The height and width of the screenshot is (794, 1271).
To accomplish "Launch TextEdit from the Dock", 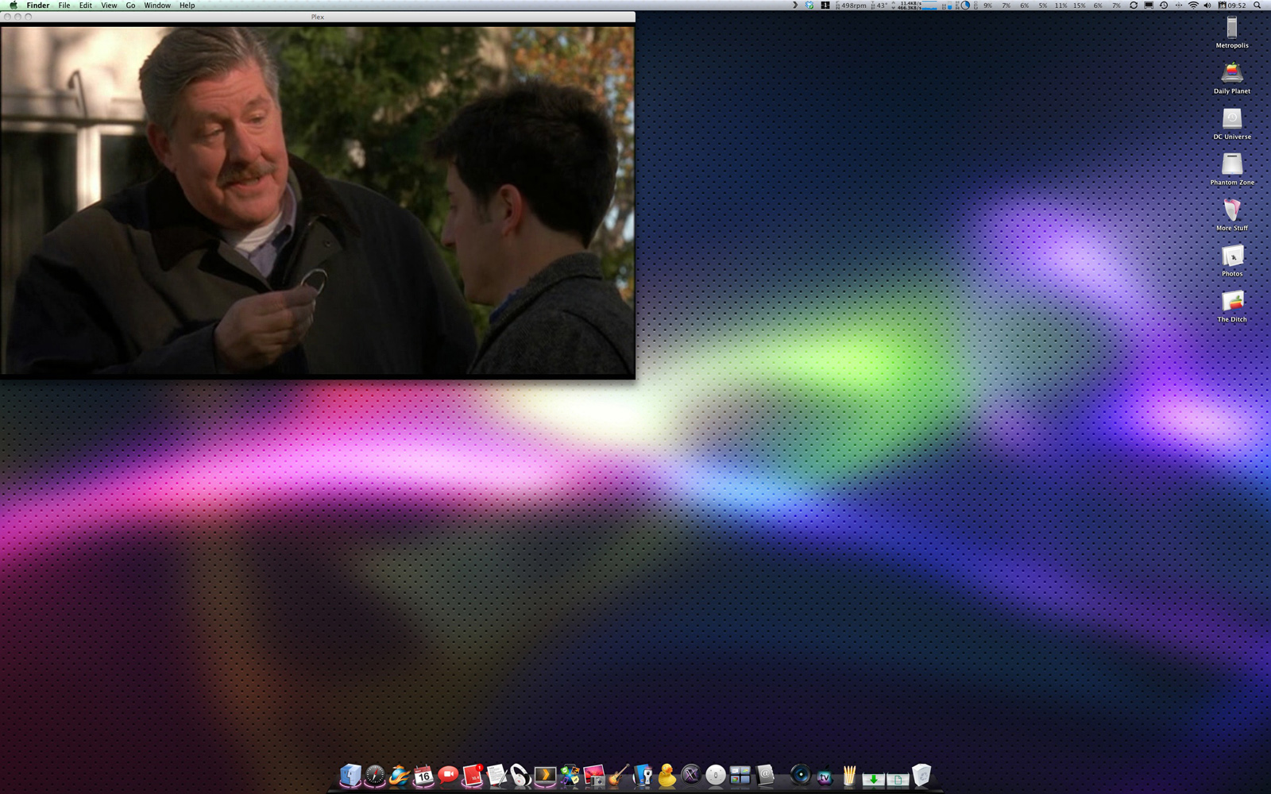I will tap(496, 775).
